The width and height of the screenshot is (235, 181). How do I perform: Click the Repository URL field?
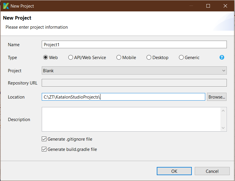[134, 83]
